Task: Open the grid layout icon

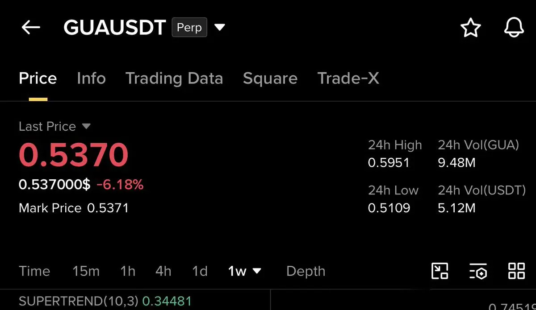Action: [516, 271]
